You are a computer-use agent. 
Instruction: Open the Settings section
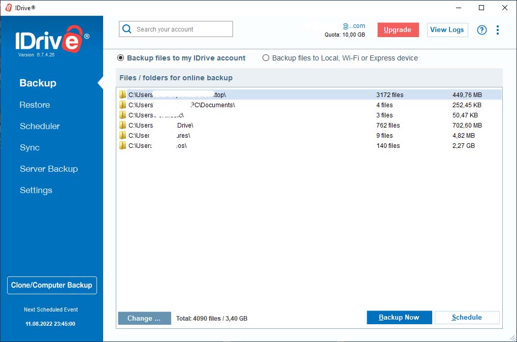pyautogui.click(x=36, y=190)
